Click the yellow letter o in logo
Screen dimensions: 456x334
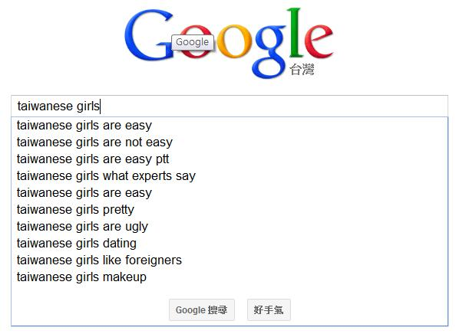(x=234, y=41)
